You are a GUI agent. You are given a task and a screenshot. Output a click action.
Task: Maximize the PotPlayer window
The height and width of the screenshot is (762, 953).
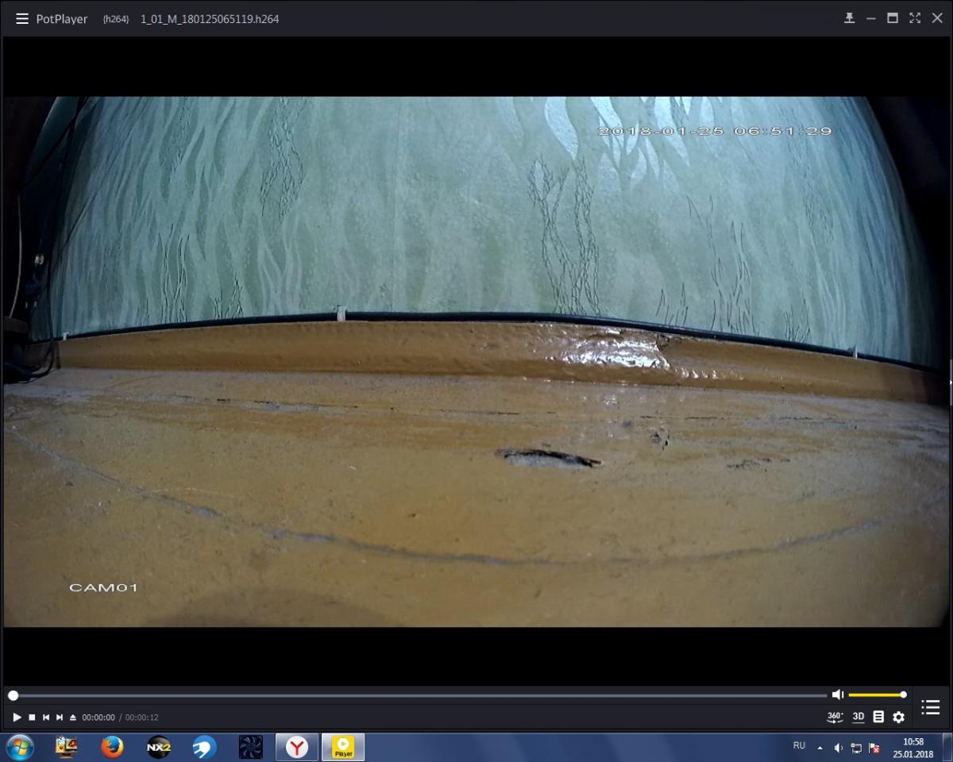pos(893,18)
